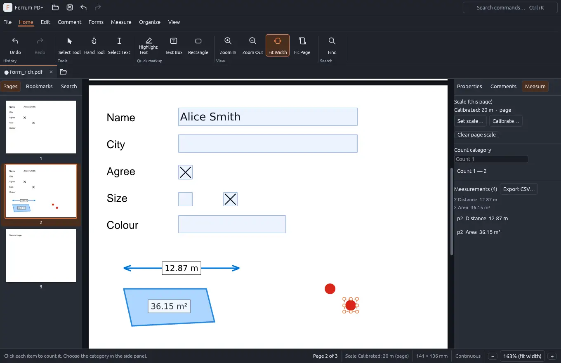The width and height of the screenshot is (561, 363).
Task: Switch to Fit Page view
Action: tap(302, 45)
